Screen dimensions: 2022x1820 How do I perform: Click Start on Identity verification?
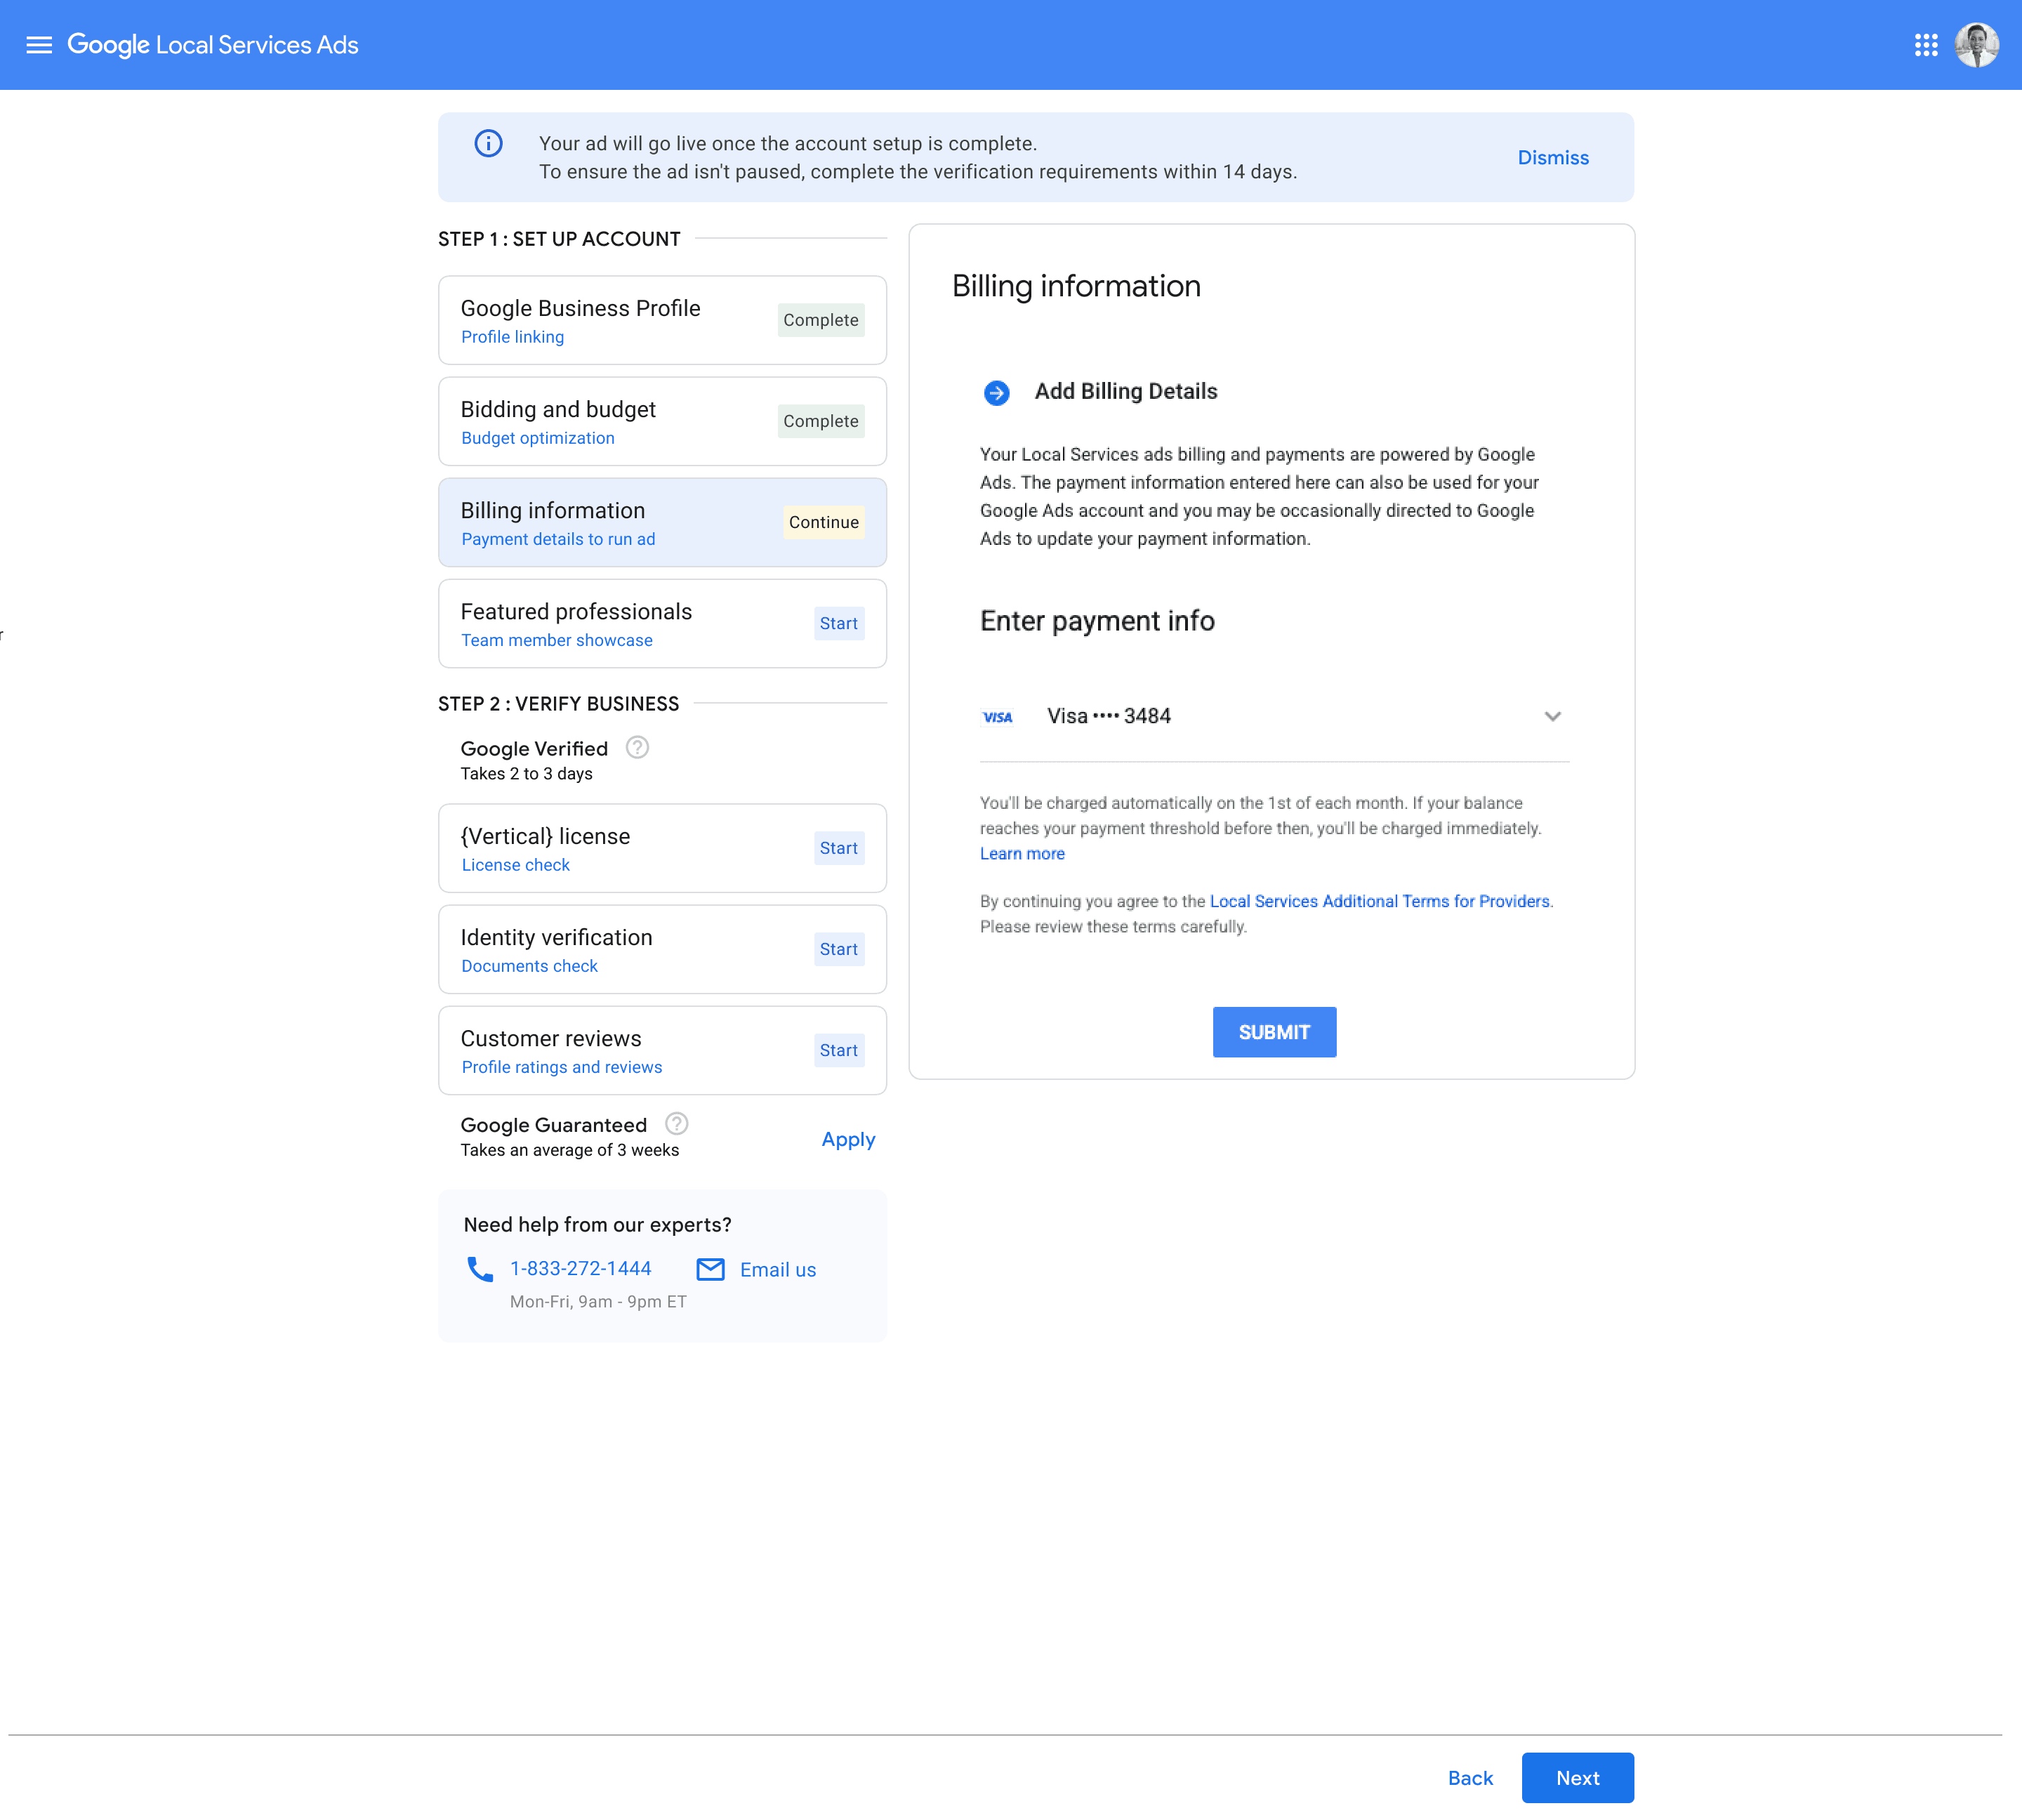pos(839,949)
